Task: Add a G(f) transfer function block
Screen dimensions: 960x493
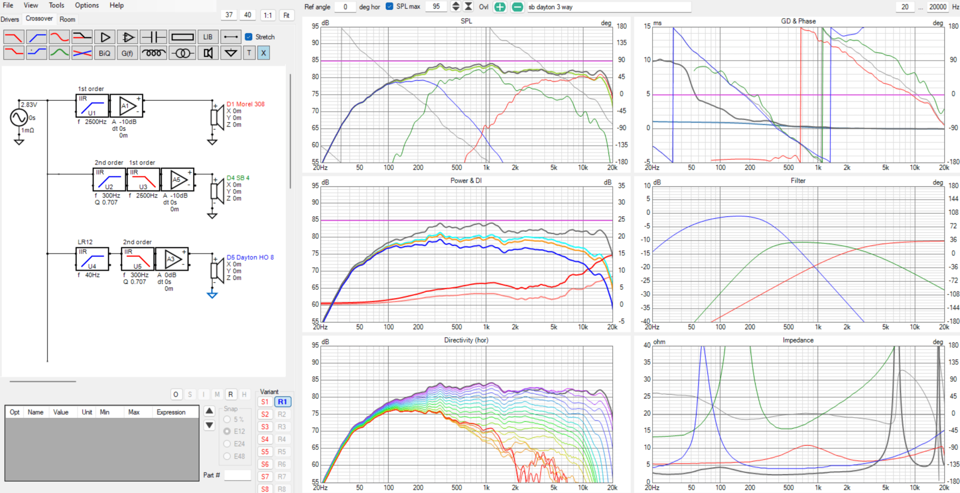Action: coord(127,53)
